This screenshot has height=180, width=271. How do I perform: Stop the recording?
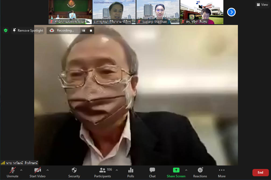tap(91, 31)
